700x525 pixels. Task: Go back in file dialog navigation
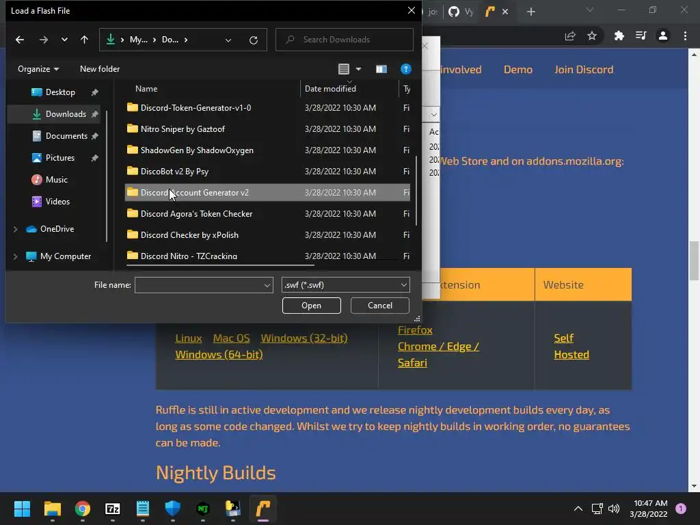click(x=20, y=40)
